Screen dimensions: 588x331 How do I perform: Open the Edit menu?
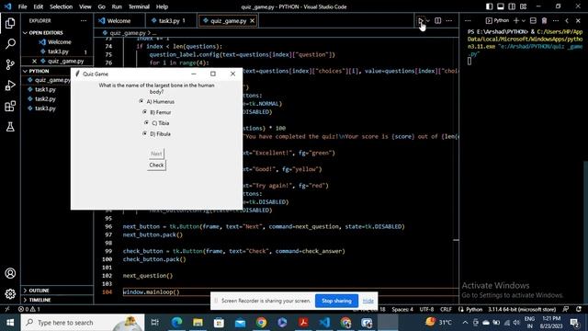(38, 6)
